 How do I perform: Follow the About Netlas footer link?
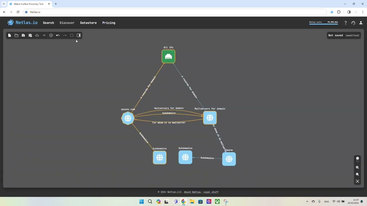pyautogui.click(x=192, y=192)
